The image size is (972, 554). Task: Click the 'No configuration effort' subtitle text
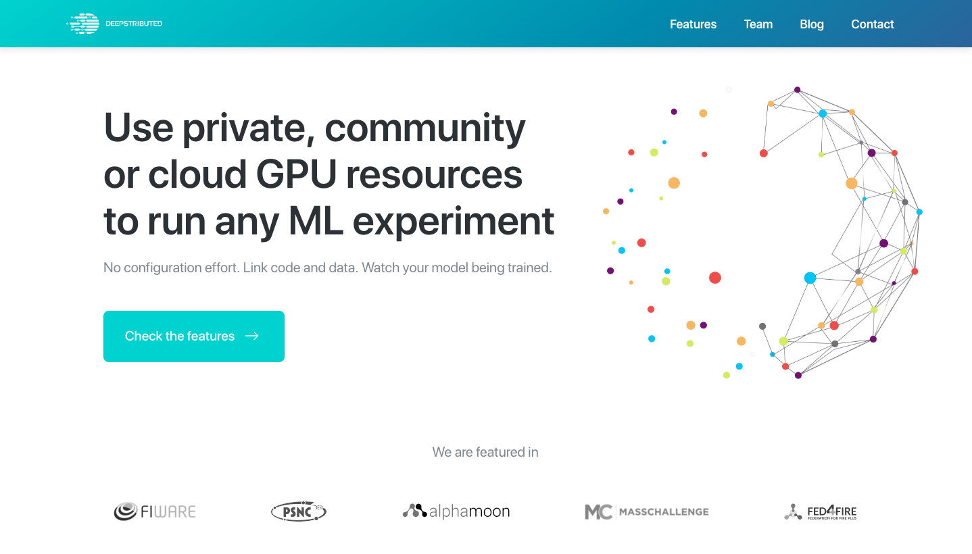coord(328,268)
